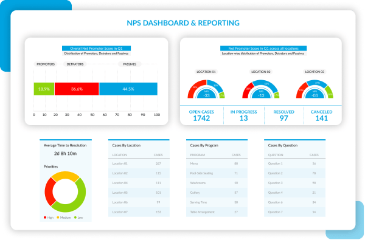Select the PASSIVES label pill
365x240 pixels.
pos(130,64)
